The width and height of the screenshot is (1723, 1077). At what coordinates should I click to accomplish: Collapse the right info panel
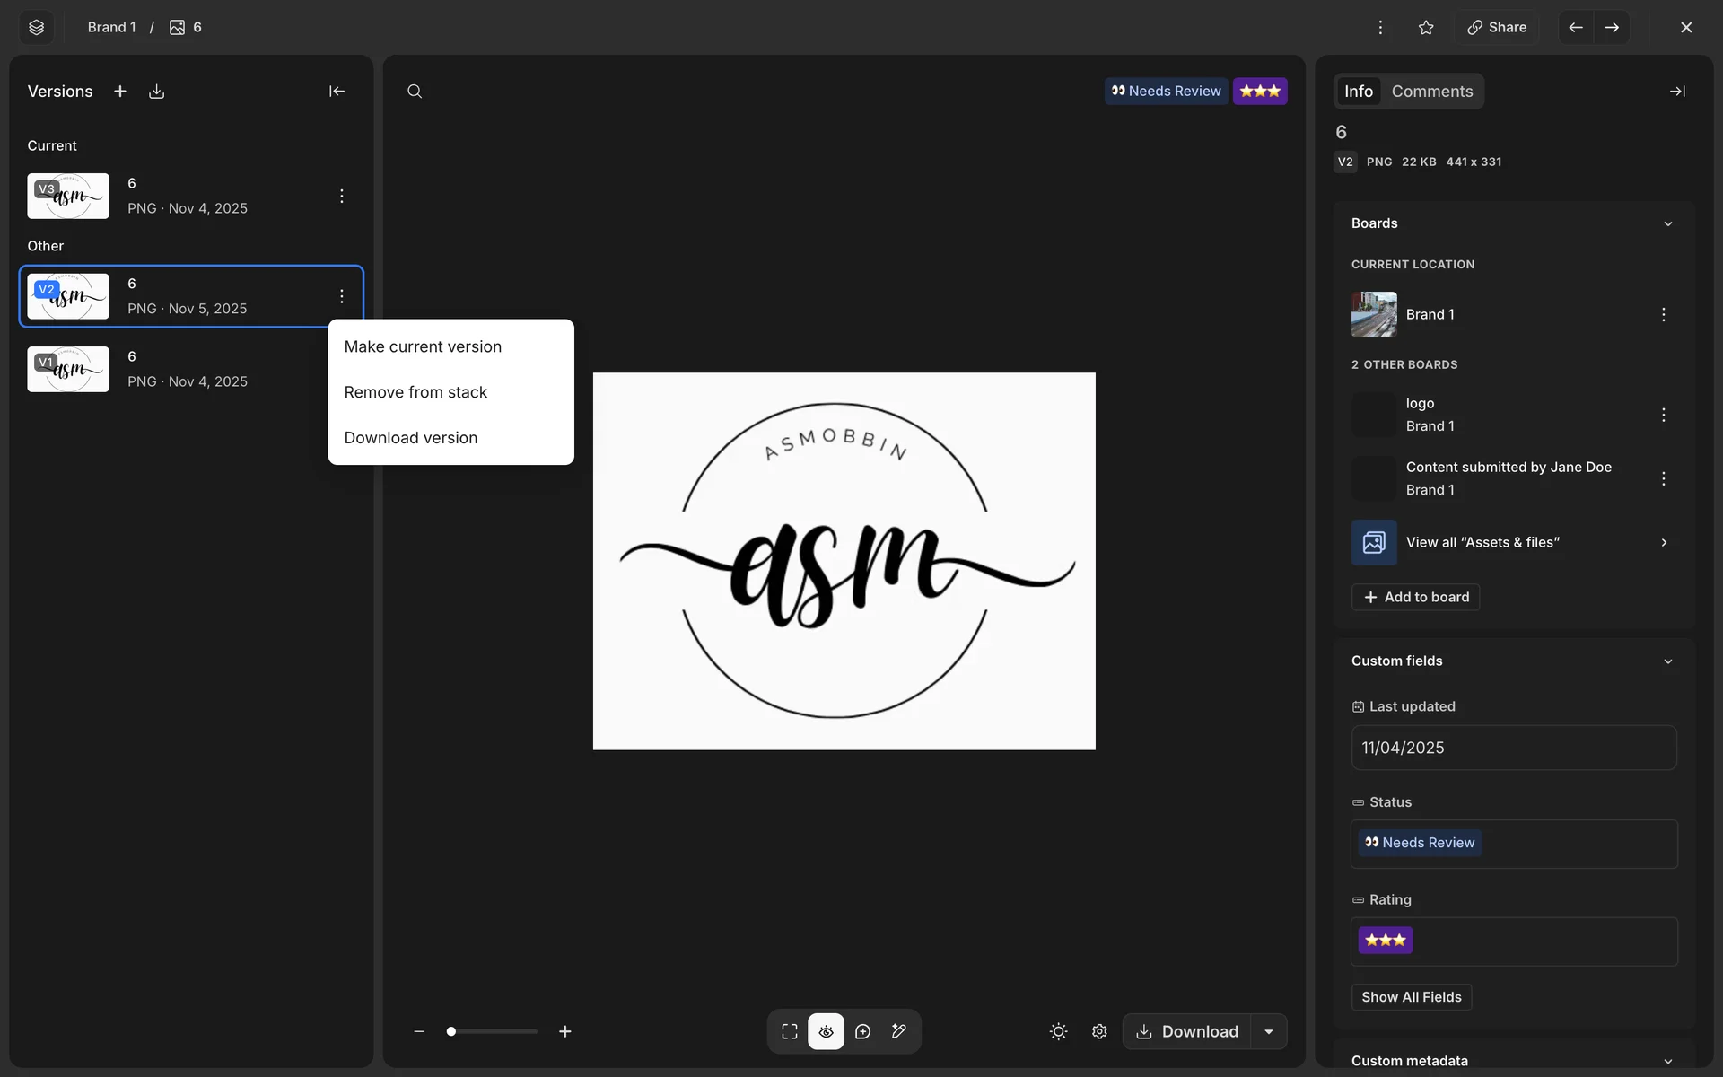[1676, 92]
